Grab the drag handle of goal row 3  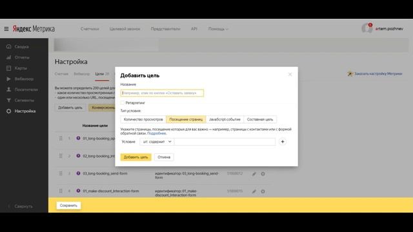(61, 173)
